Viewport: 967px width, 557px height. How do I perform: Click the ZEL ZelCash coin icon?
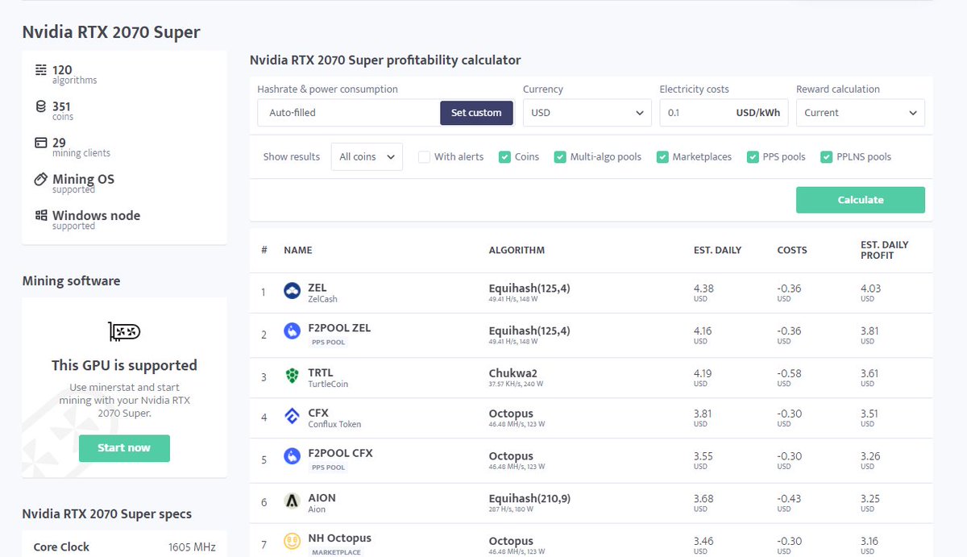coord(293,291)
